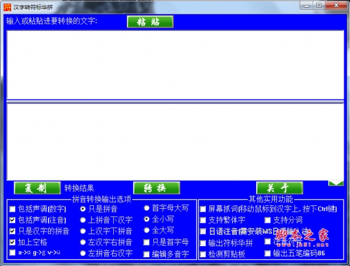Select 上汉字下拼音 radio option
350x266 pixels.
[83, 231]
